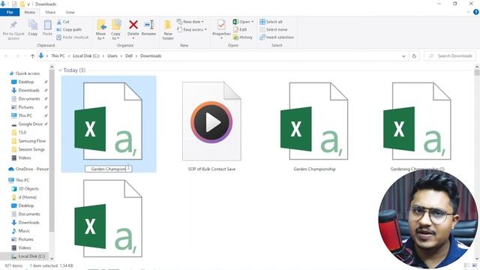Click Invert selection in ribbon

(x=277, y=37)
